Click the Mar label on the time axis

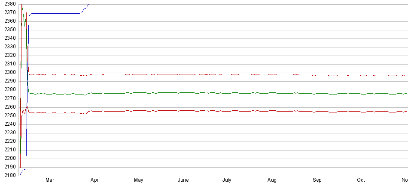(x=50, y=180)
